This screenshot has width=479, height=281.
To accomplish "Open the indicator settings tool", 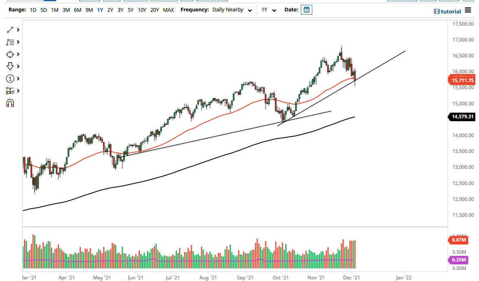I will tap(10, 91).
